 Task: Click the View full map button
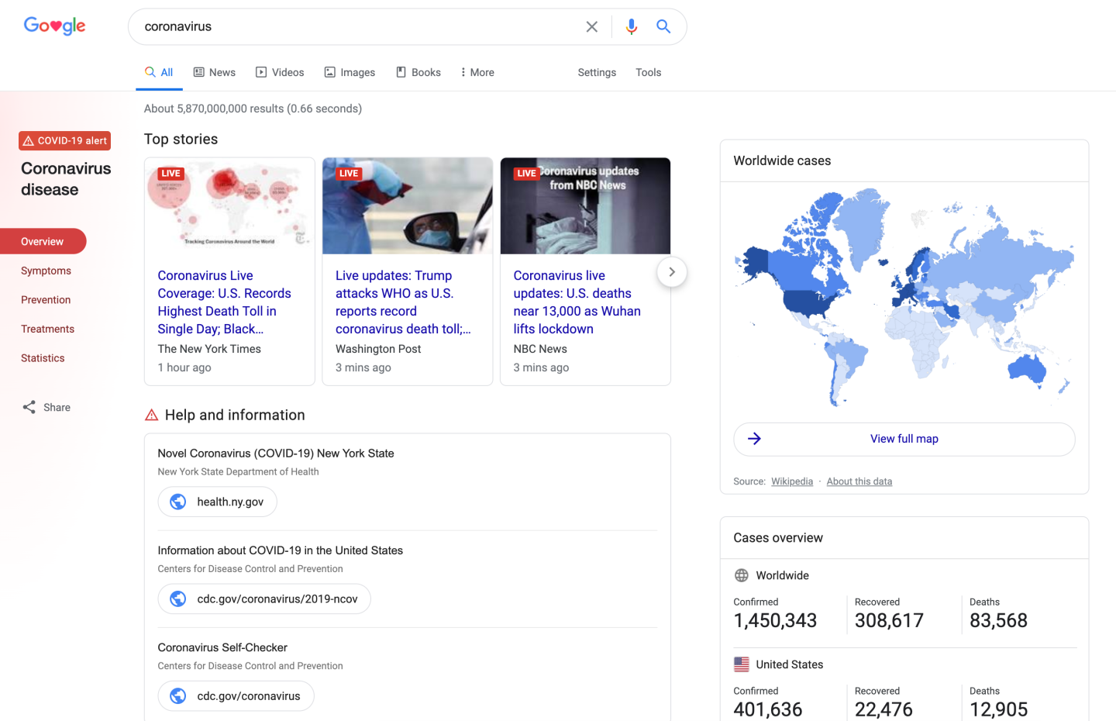click(x=904, y=439)
